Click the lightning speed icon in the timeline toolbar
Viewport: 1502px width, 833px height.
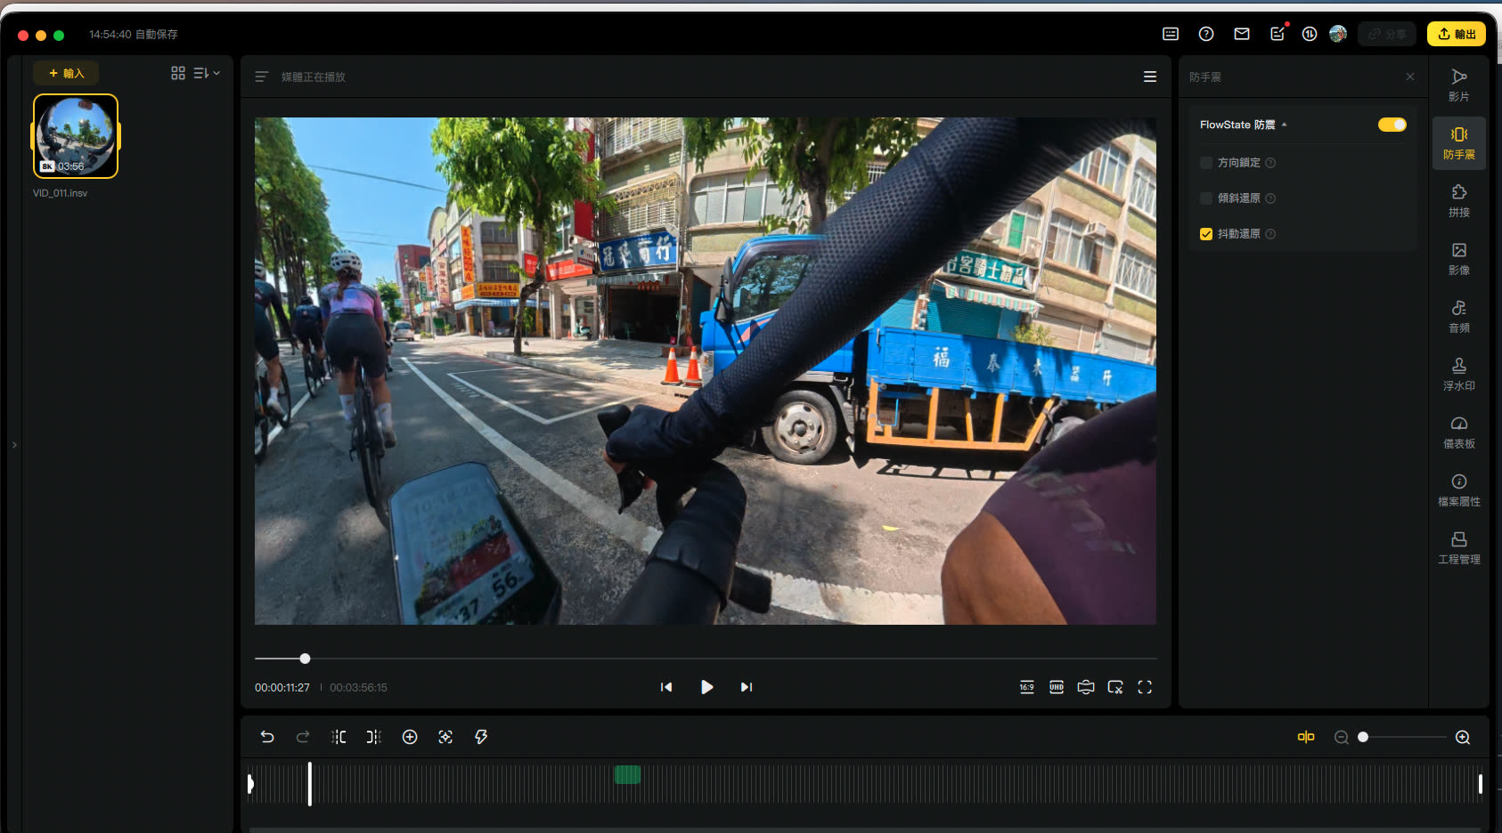coord(481,737)
